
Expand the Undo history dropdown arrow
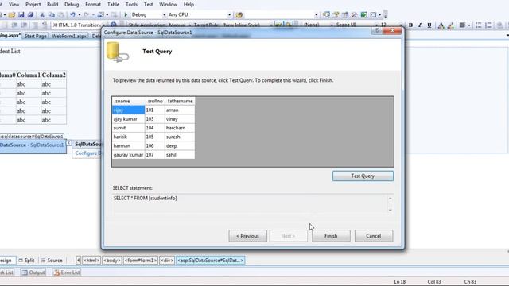click(x=80, y=15)
